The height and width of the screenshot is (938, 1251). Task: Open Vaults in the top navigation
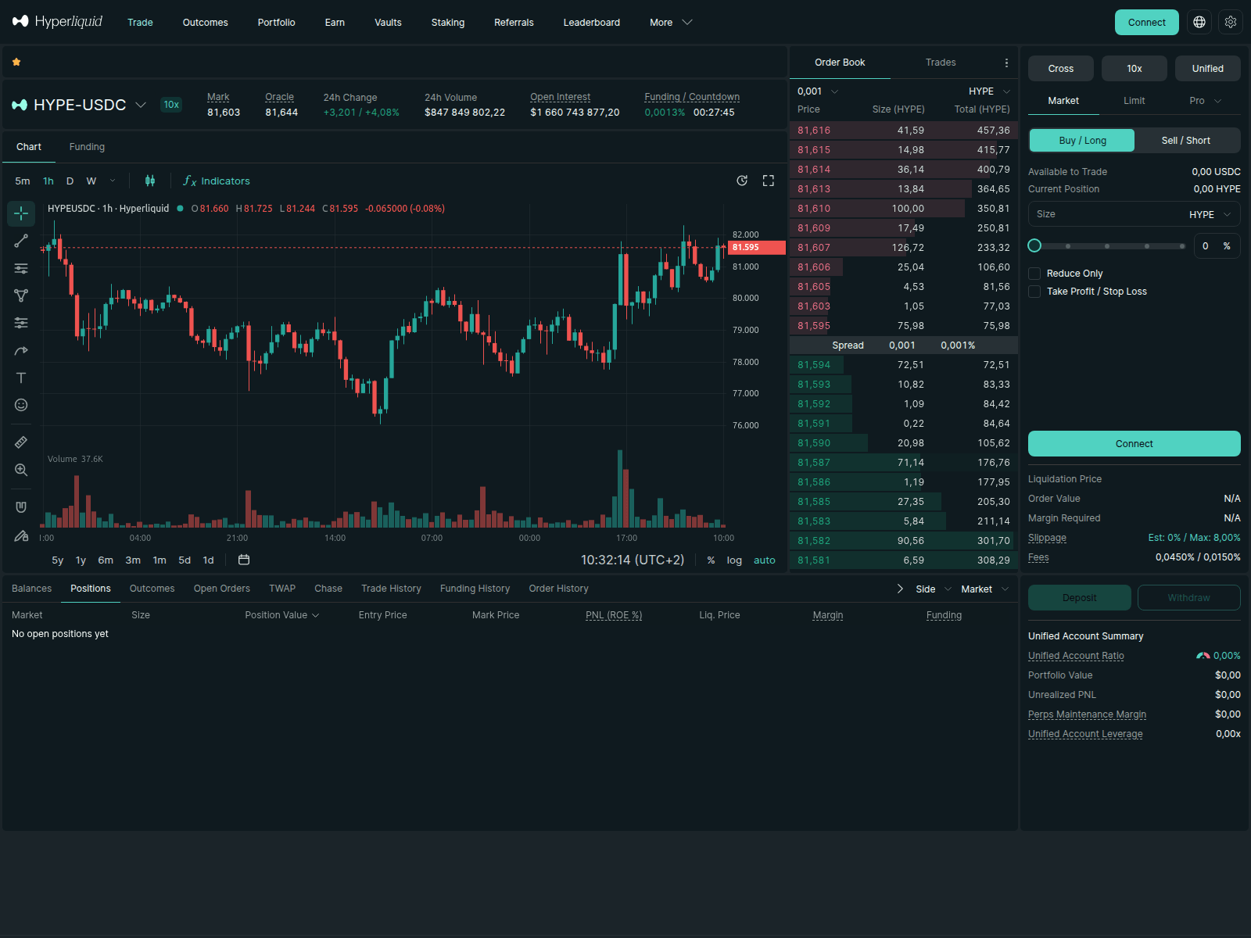click(x=388, y=23)
